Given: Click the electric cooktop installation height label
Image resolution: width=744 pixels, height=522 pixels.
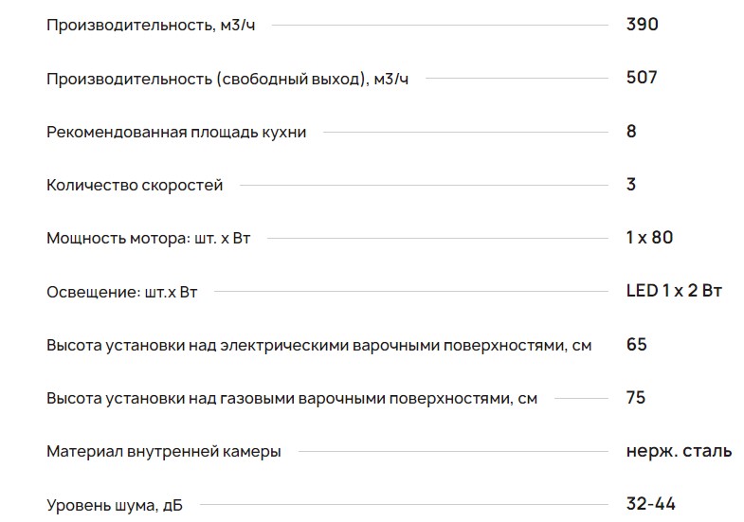Looking at the screenshot, I should pyautogui.click(x=318, y=345).
